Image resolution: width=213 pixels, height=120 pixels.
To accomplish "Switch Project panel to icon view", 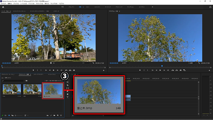I will (9, 115).
